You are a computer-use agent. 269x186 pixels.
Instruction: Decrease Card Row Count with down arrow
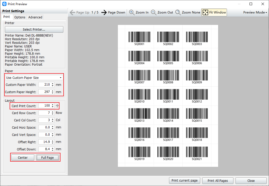(53, 114)
